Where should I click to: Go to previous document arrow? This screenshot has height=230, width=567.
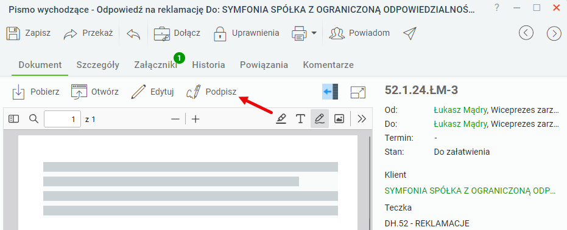point(526,33)
